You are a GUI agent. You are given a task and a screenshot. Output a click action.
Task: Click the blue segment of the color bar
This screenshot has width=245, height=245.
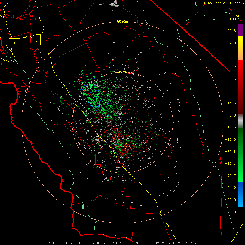pos(240,194)
